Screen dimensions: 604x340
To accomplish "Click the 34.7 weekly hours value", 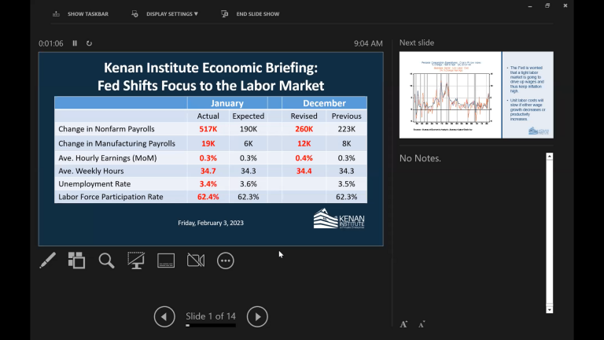I will click(208, 171).
